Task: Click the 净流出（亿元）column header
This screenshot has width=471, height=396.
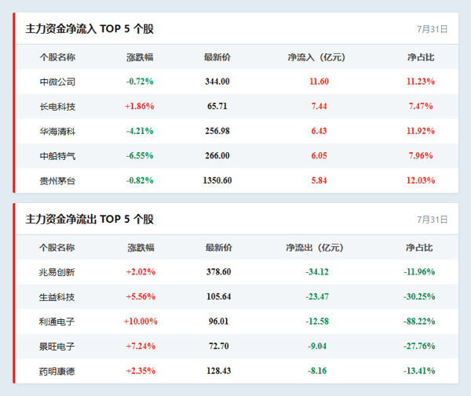Action: pos(315,248)
